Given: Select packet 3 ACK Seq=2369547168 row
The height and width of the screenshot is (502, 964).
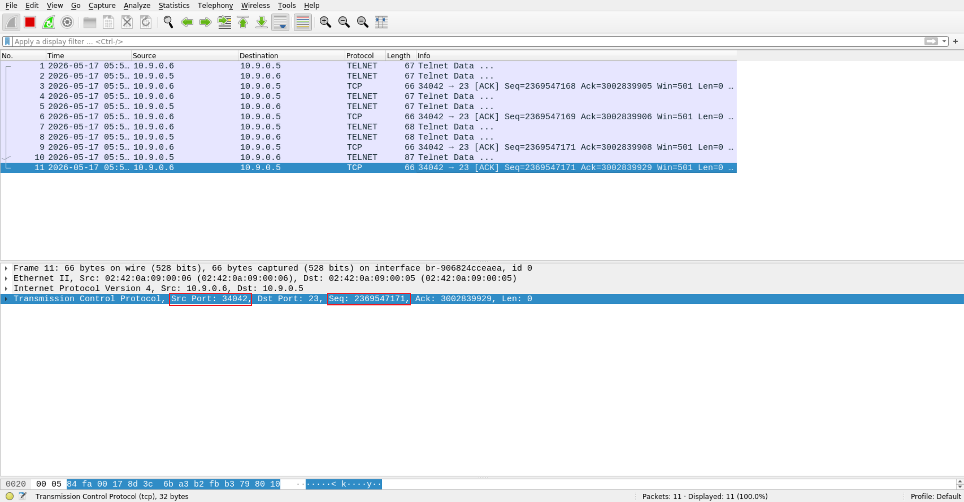Looking at the screenshot, I should click(368, 86).
